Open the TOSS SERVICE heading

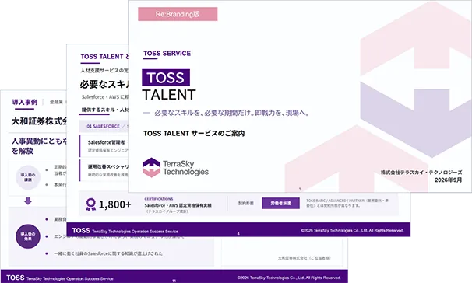click(167, 54)
